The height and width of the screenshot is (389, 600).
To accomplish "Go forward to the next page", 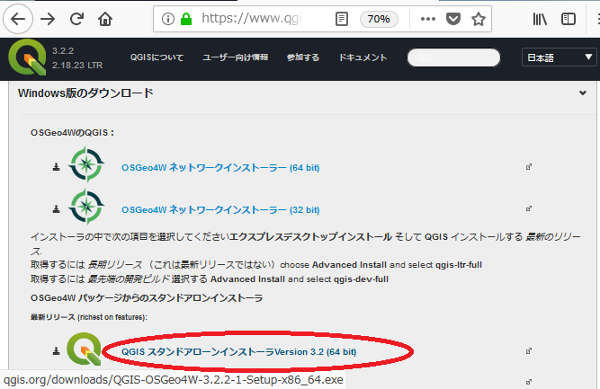I will (x=48, y=19).
